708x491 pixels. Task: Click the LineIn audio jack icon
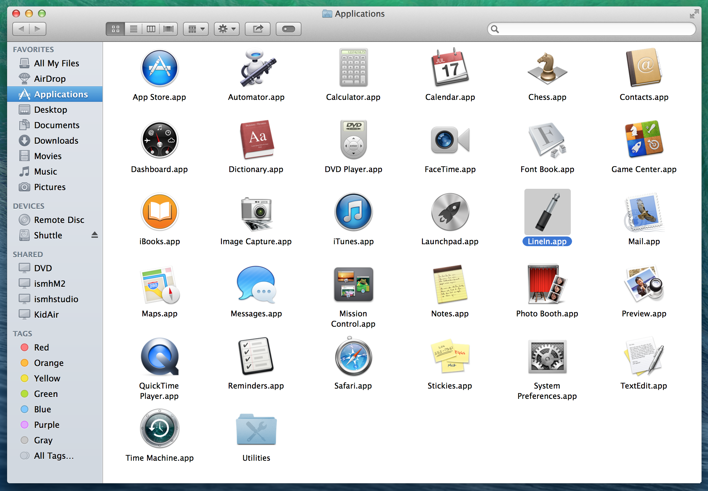(547, 212)
